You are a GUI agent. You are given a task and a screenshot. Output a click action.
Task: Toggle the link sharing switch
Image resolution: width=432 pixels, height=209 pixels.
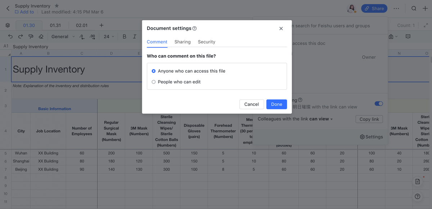point(379,104)
